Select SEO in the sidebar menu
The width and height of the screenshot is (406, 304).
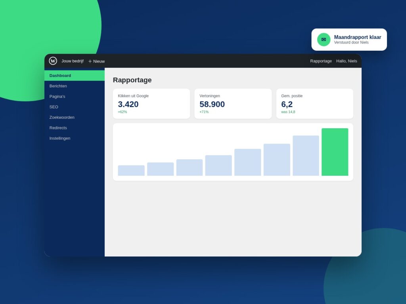[75, 107]
